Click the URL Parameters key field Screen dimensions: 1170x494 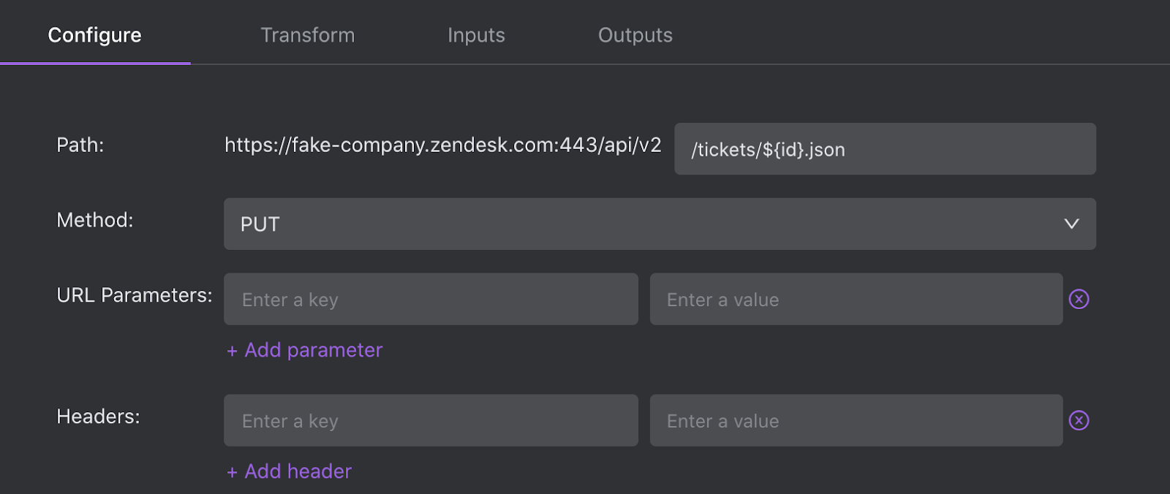pyautogui.click(x=431, y=299)
